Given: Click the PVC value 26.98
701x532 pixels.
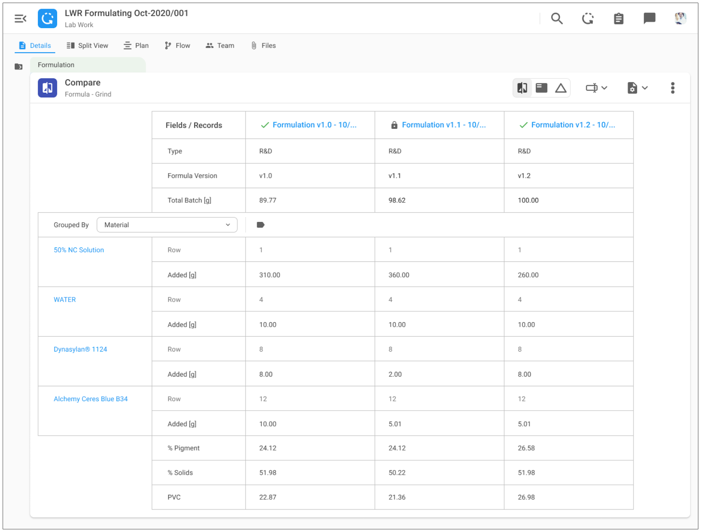Looking at the screenshot, I should [x=526, y=497].
